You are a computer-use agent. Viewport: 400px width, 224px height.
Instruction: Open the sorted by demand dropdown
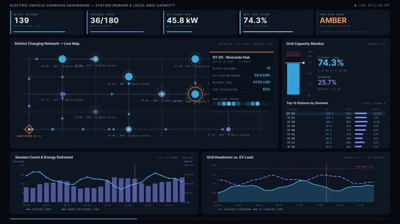[374, 103]
